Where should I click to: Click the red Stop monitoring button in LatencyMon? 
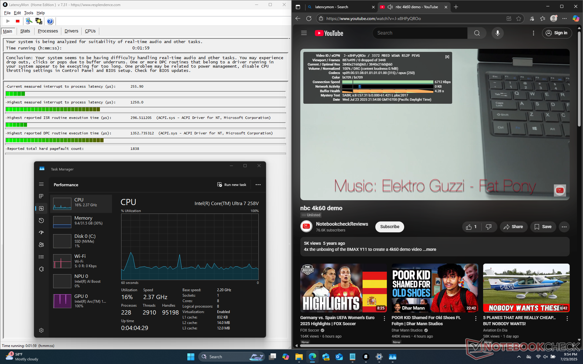coord(18,21)
